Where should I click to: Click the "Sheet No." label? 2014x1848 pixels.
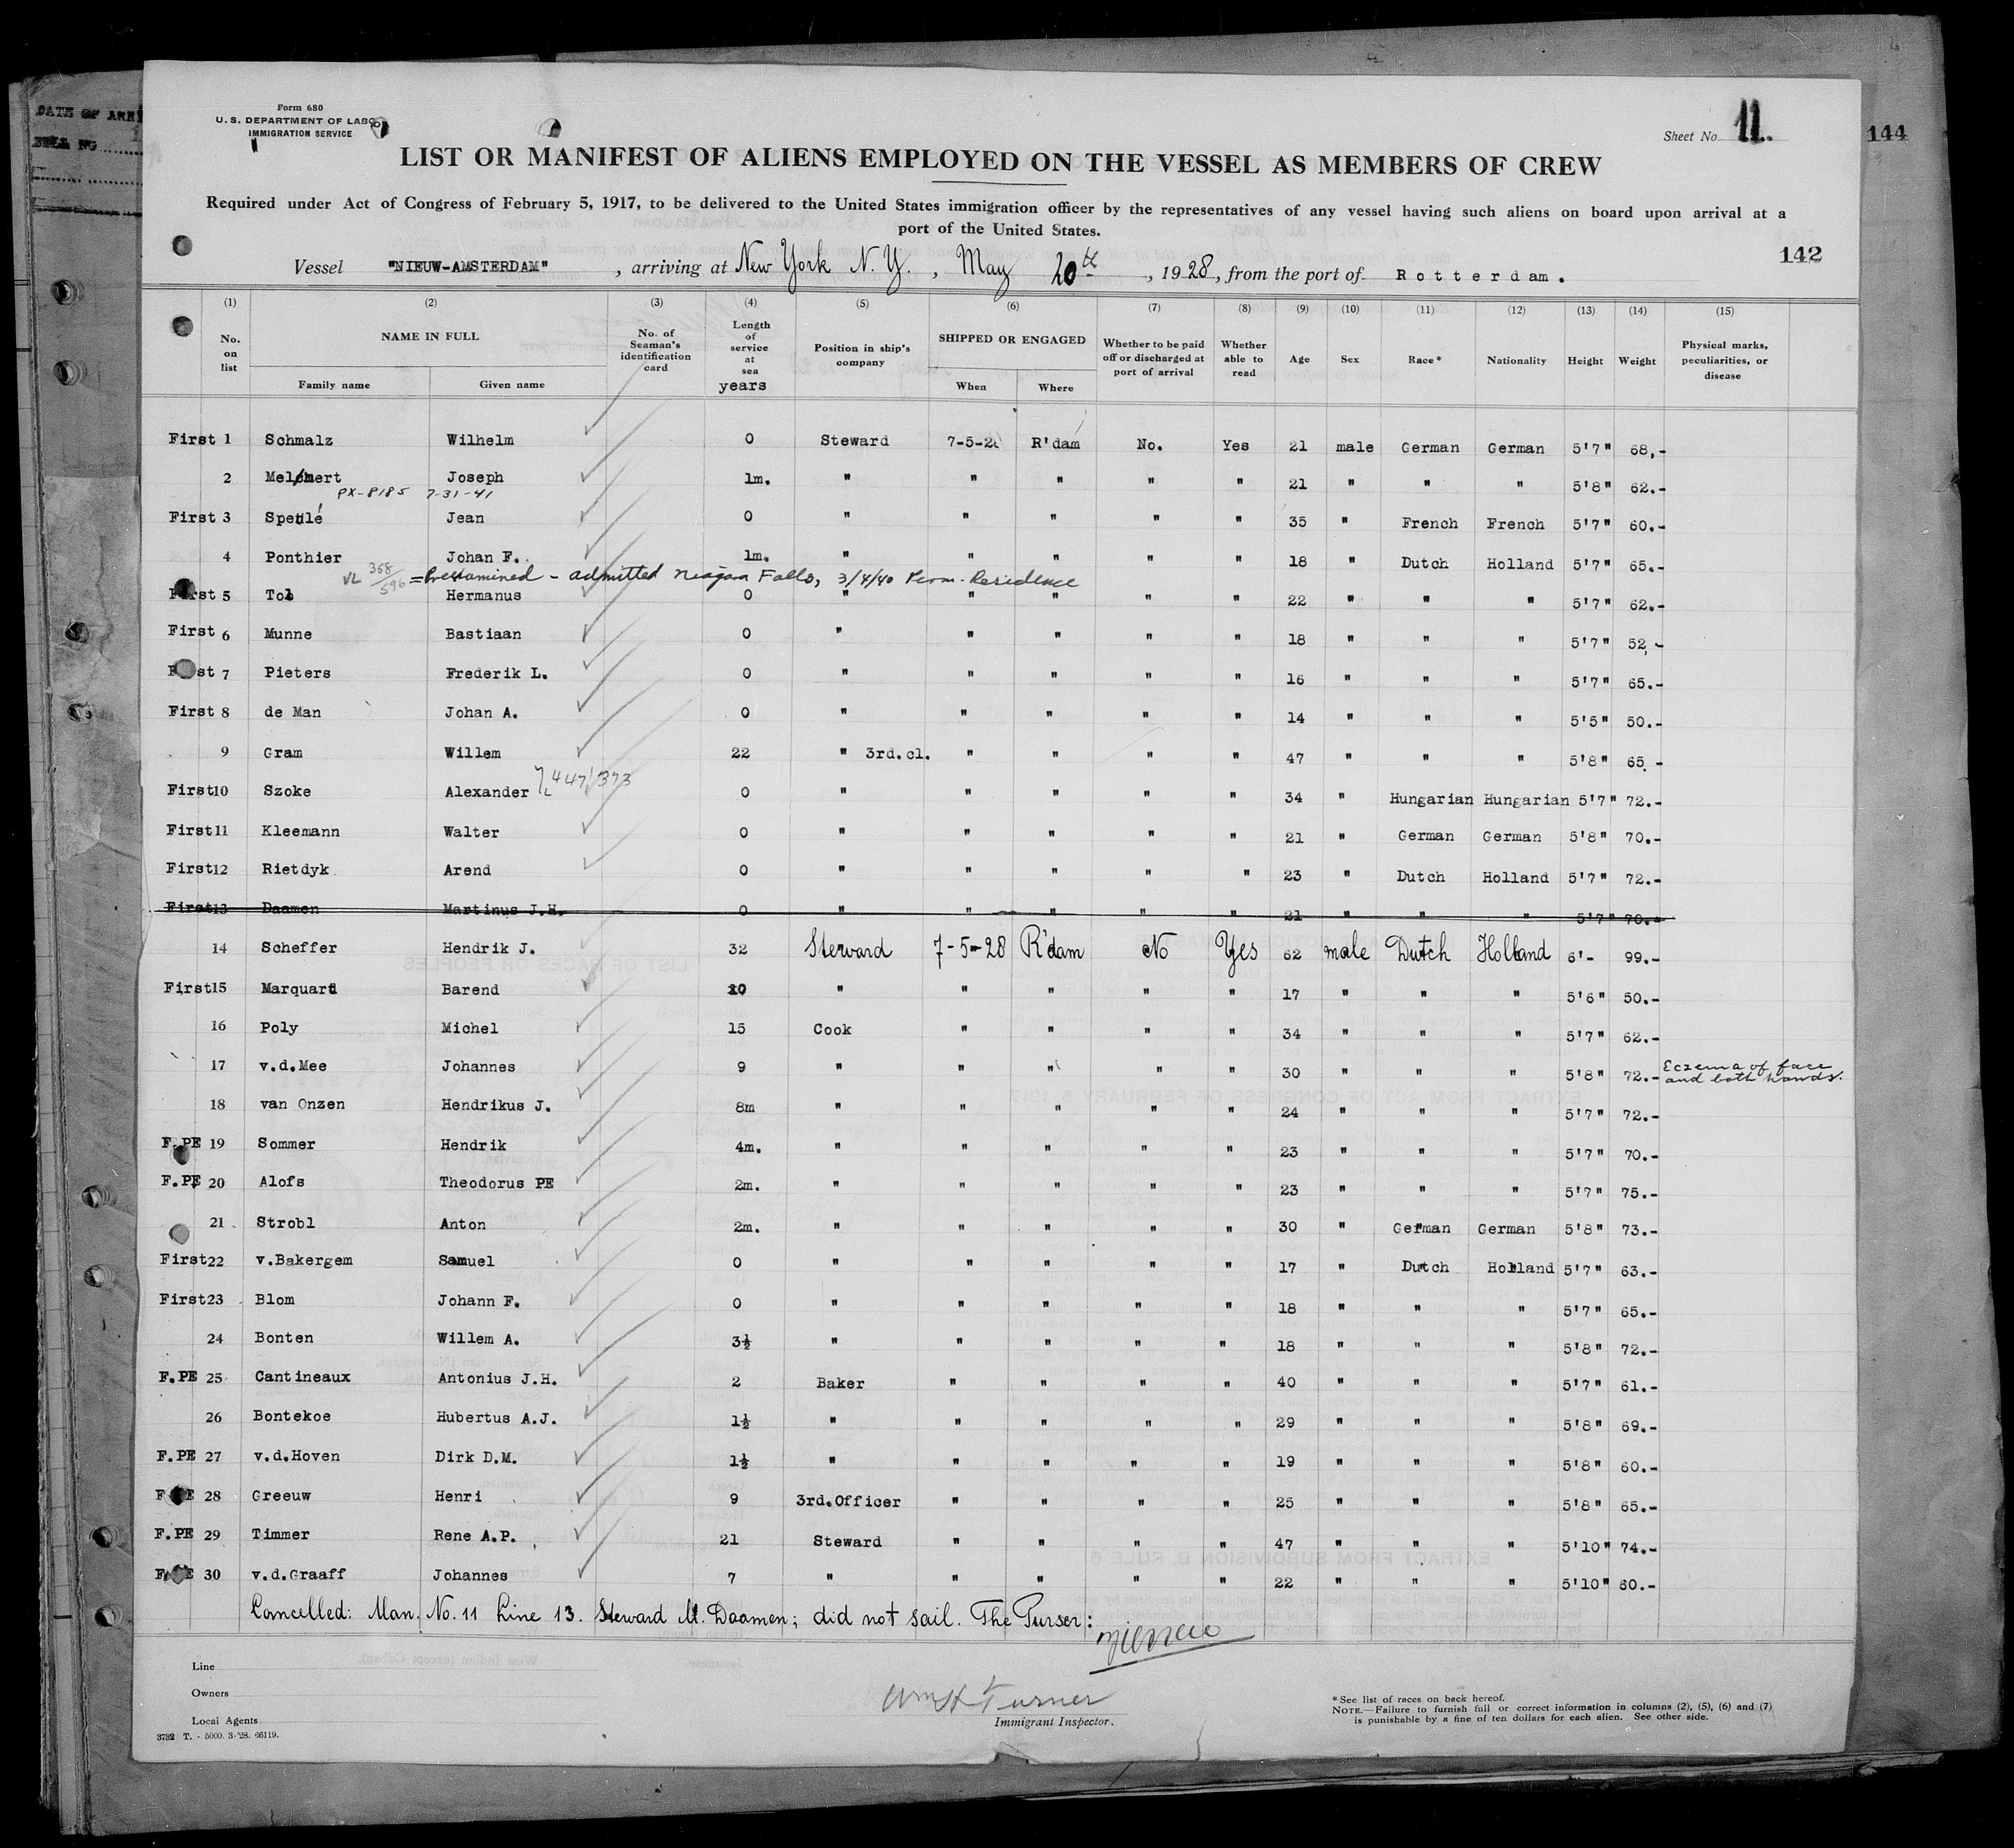[1691, 136]
